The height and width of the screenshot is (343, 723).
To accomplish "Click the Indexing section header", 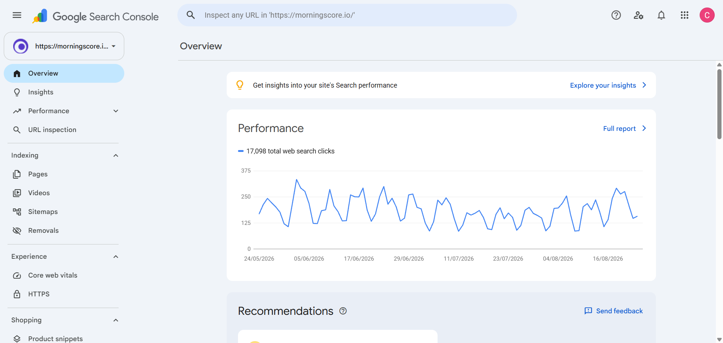I will (x=25, y=155).
